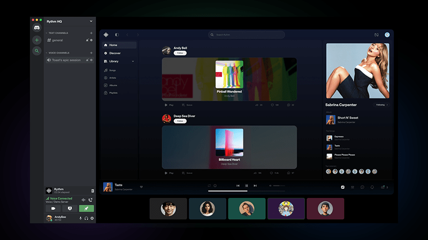428x240 pixels.
Task: Follow Andy Bell
Action: point(180,53)
